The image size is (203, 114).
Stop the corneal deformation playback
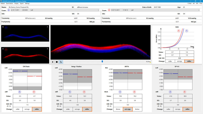coord(57,62)
